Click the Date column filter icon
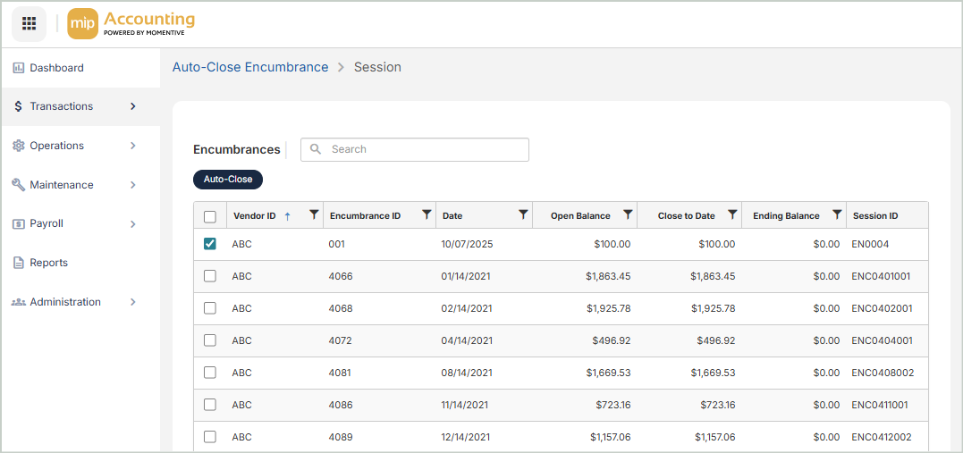 point(523,214)
